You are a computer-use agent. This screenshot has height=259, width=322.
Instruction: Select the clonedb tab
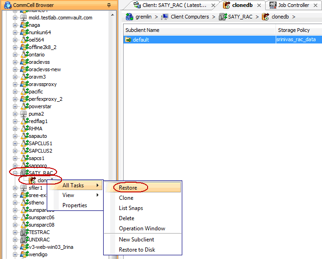coord(242,5)
